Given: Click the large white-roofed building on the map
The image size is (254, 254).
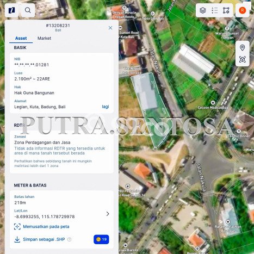Looking at the screenshot, I should pos(193,62).
